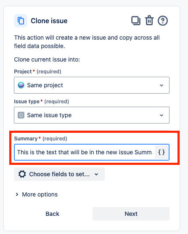This screenshot has height=234, width=188.
Task: Click the gear icon beside Choose fields to set
Action: coord(22,174)
